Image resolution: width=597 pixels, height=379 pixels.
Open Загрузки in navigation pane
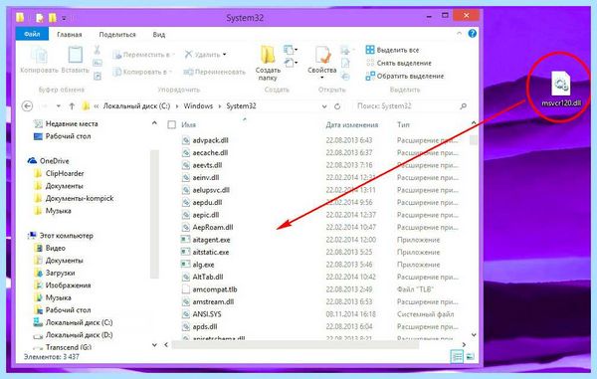(x=55, y=273)
